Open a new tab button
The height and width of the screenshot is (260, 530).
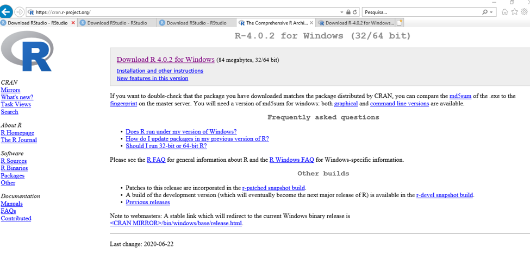point(400,23)
